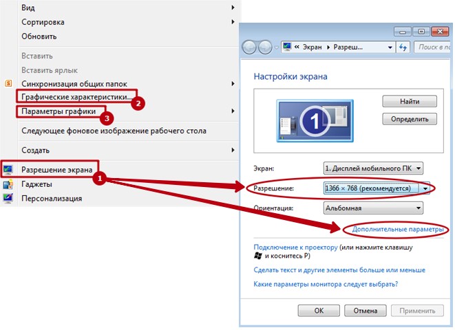Click the Разрешение экрана monitor icon
Viewport: 455px width, 330px height.
coord(8,170)
